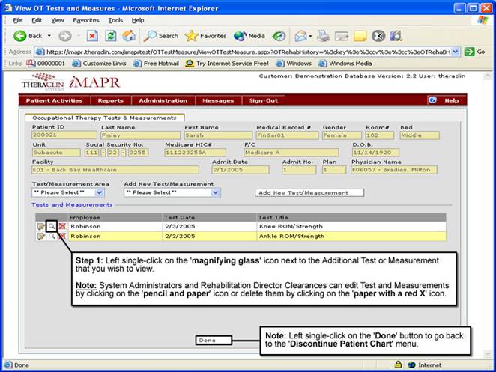The width and height of the screenshot is (496, 372).
Task: Click the Free Hotmail link in Links bar
Action: (158, 64)
